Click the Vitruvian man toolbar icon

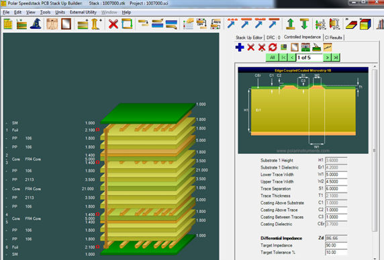[x=52, y=24]
